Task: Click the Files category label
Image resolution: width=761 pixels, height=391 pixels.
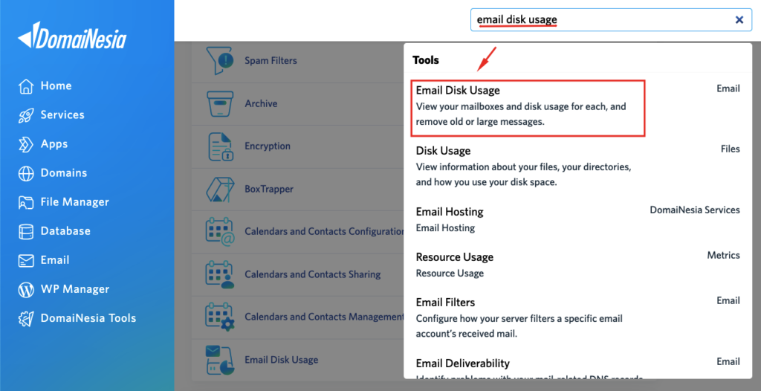Action: (731, 149)
